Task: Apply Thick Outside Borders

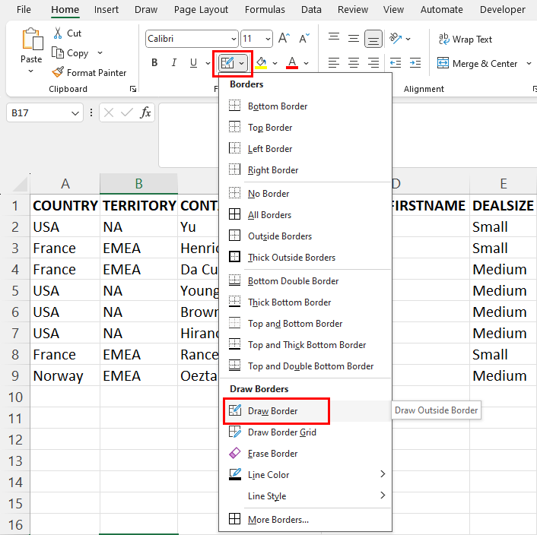Action: 305,257
